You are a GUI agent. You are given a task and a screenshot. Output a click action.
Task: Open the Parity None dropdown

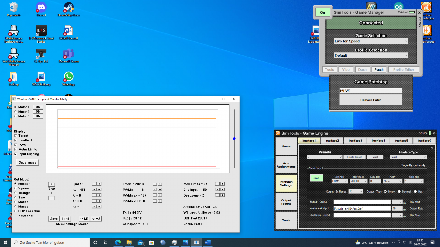tap(392, 181)
